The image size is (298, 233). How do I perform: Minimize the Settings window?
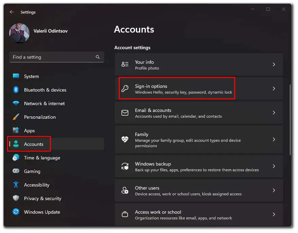(x=253, y=9)
